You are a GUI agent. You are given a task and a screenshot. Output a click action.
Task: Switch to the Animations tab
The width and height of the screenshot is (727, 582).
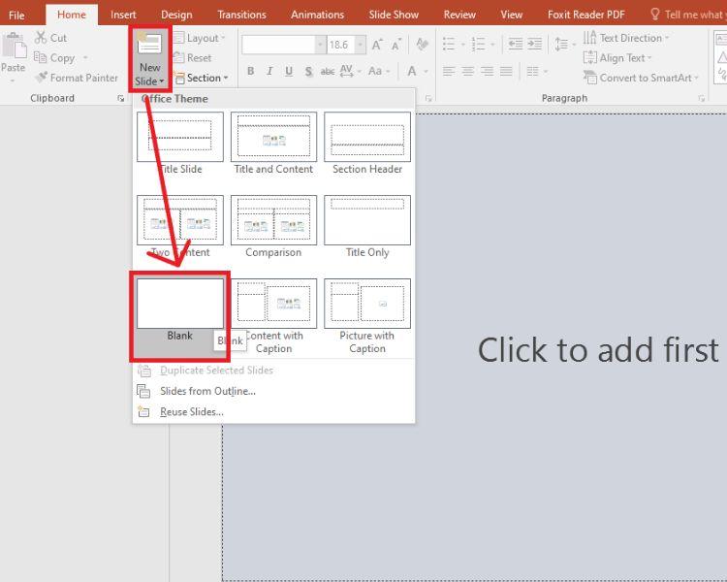[x=318, y=15]
